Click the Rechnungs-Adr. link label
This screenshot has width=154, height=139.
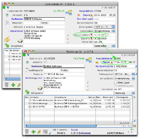pyautogui.click(x=34, y=78)
